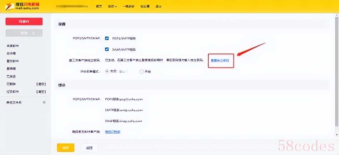Expand the 选项 dropdown in top navigation
The width and height of the screenshot is (339, 155).
coord(112,6)
